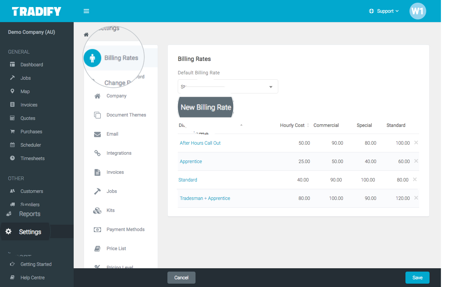Open the Kits settings page

[x=111, y=210]
